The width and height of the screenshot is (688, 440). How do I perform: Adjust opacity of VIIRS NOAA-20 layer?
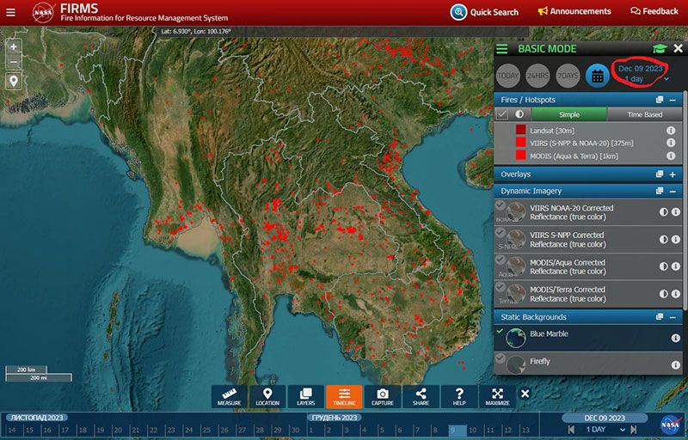(663, 212)
